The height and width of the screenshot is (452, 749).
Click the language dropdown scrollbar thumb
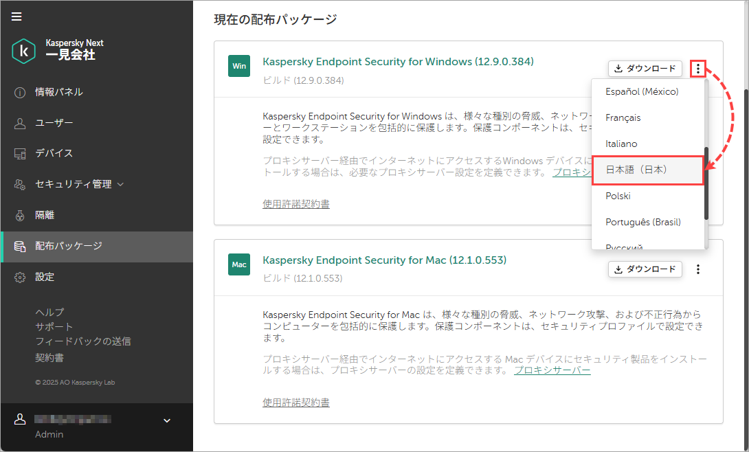click(x=706, y=183)
